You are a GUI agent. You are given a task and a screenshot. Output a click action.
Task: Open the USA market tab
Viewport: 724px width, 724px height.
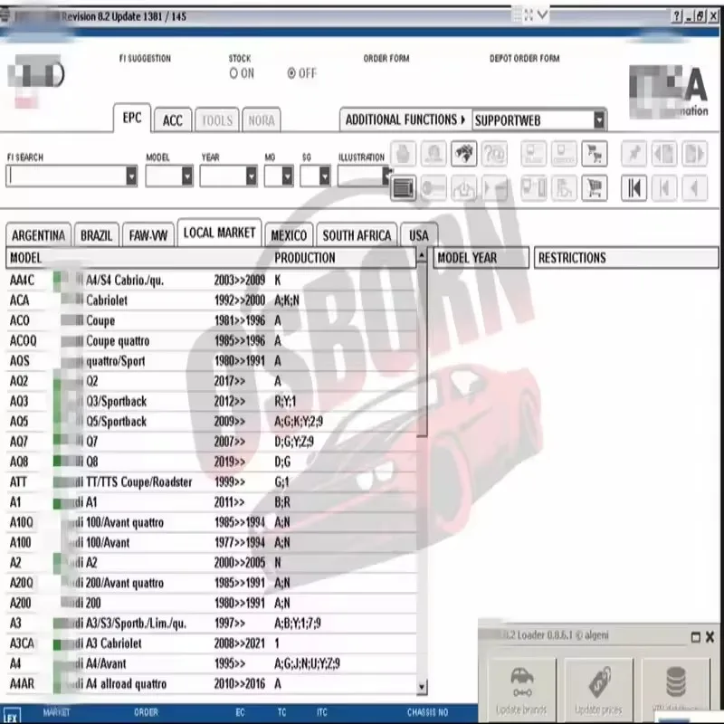(419, 235)
